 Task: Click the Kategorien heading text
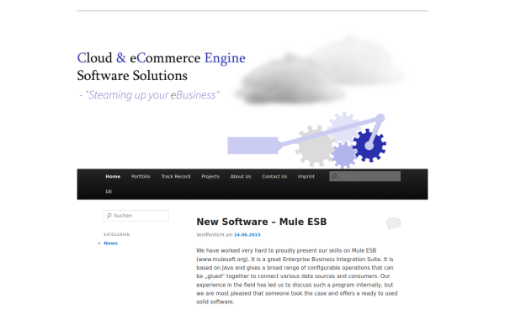click(x=117, y=234)
